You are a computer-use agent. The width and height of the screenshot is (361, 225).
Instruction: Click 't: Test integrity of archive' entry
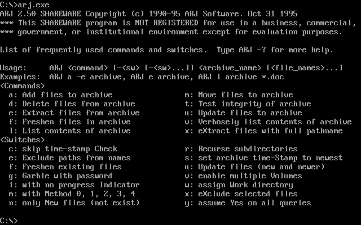tap(248, 104)
